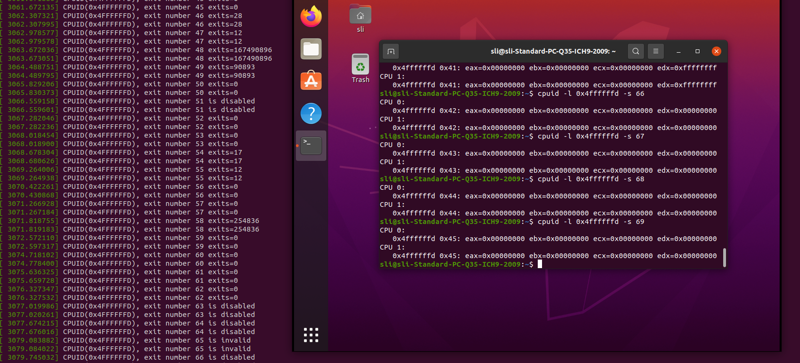Click the log line timestamped 3066.559158

tap(128, 101)
